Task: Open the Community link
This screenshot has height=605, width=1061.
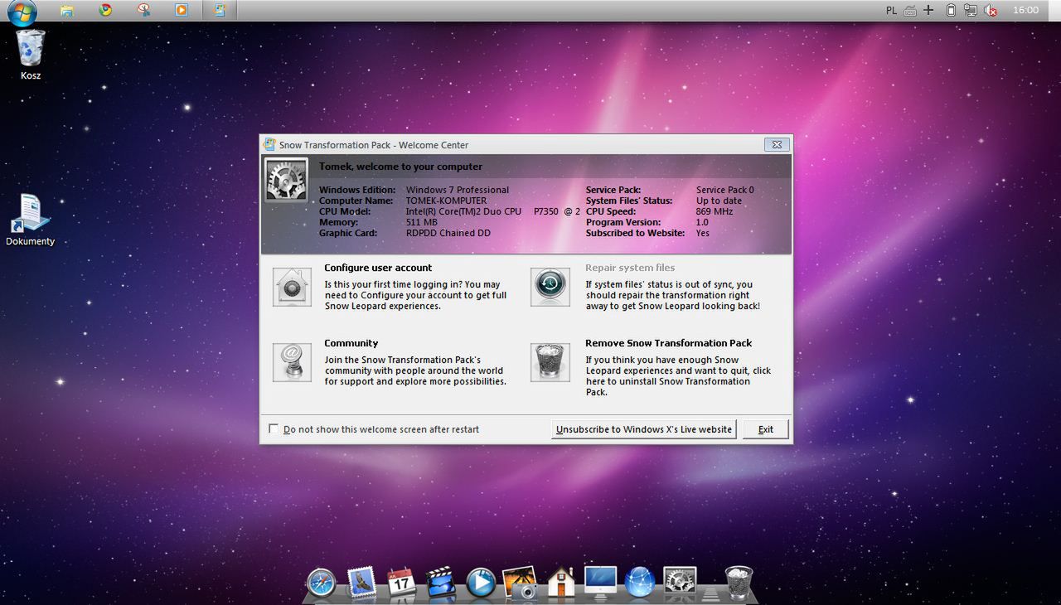Action: (x=351, y=343)
